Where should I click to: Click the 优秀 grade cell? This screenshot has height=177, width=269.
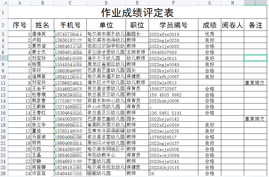pos(210,34)
